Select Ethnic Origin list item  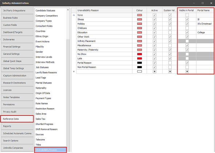pos(42,36)
